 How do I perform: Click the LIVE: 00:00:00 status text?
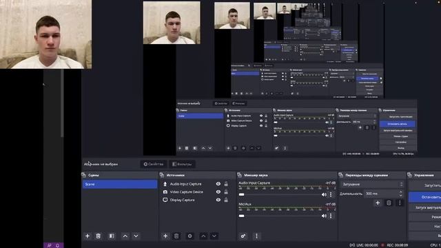click(367, 245)
